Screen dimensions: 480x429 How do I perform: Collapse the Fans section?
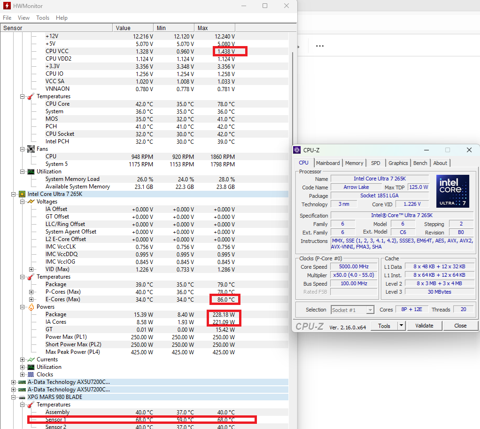tap(23, 149)
